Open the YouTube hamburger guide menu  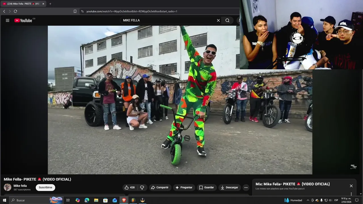(8, 20)
